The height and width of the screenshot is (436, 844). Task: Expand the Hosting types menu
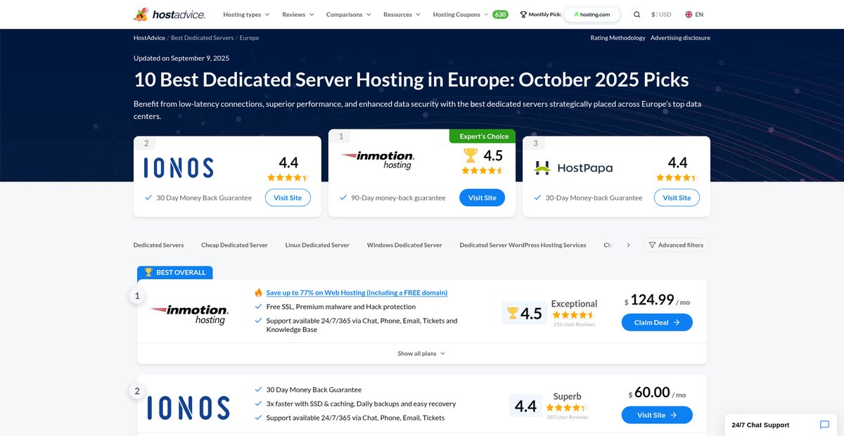tap(246, 14)
